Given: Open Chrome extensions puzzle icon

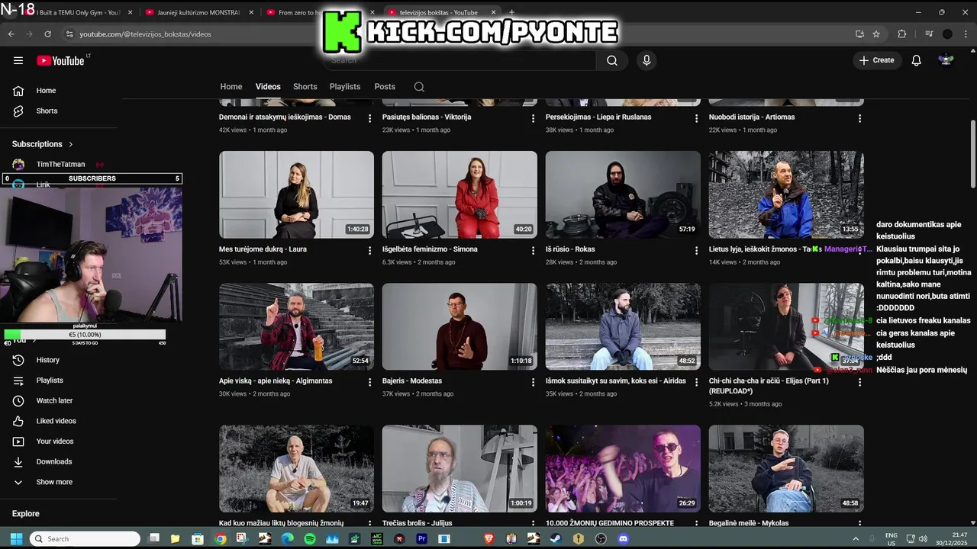Looking at the screenshot, I should (901, 34).
